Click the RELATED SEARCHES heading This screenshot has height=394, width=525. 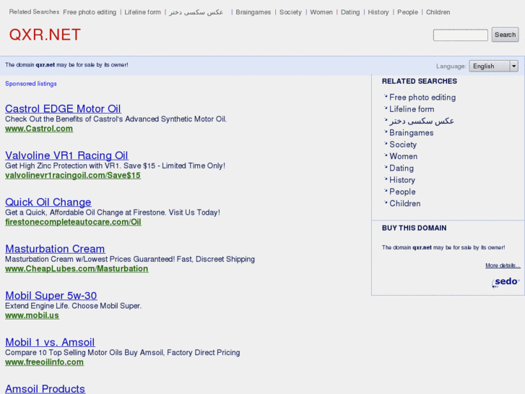[x=419, y=81]
